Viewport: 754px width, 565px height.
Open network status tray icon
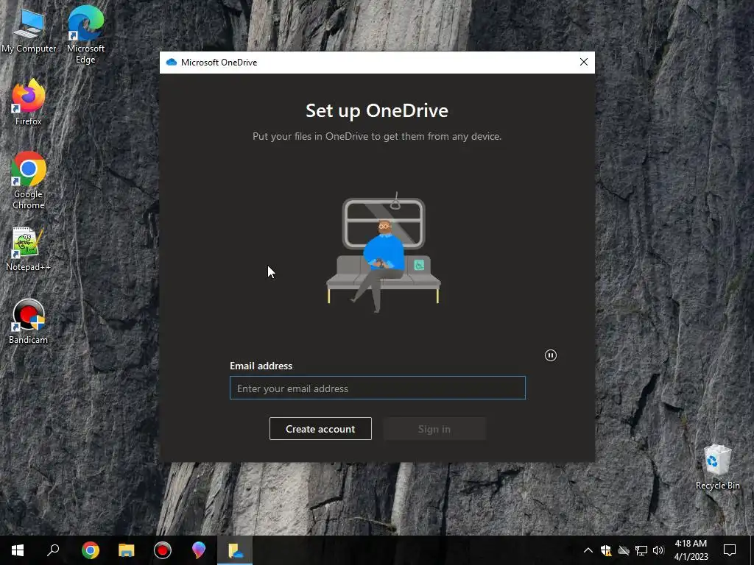tap(641, 550)
